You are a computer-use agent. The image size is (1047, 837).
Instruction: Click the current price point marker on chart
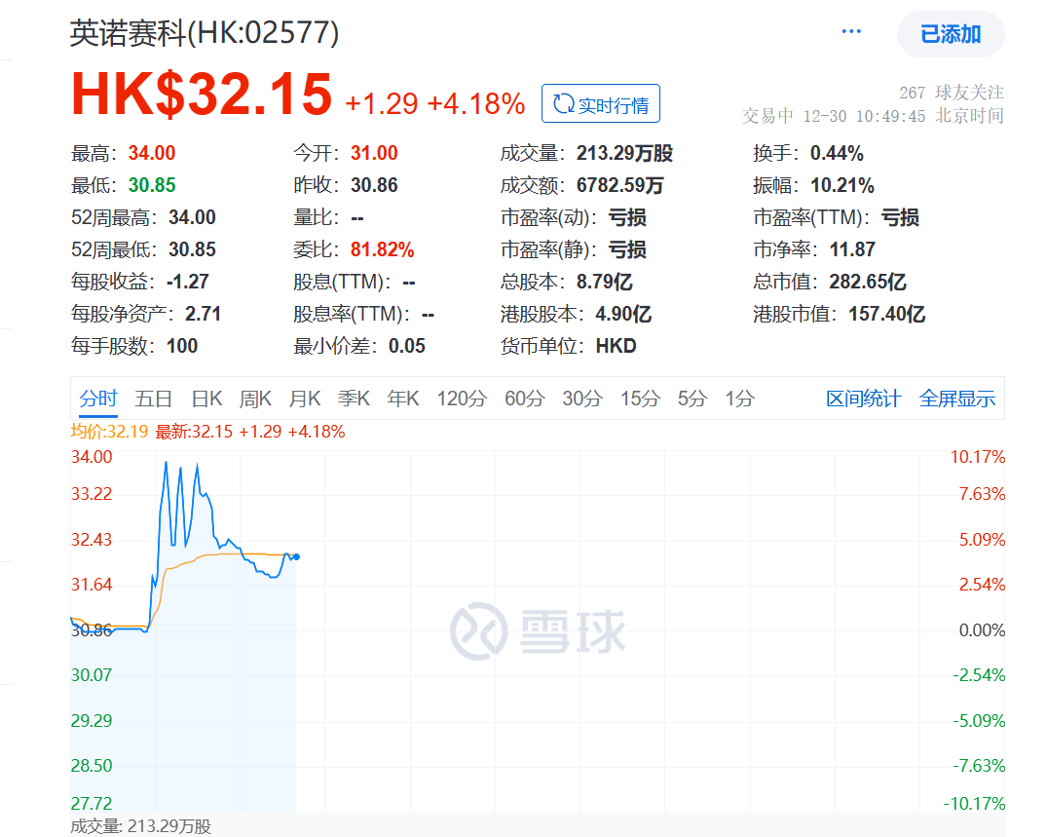coord(296,556)
